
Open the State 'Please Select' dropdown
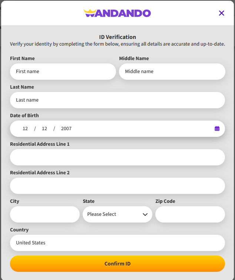point(117,214)
